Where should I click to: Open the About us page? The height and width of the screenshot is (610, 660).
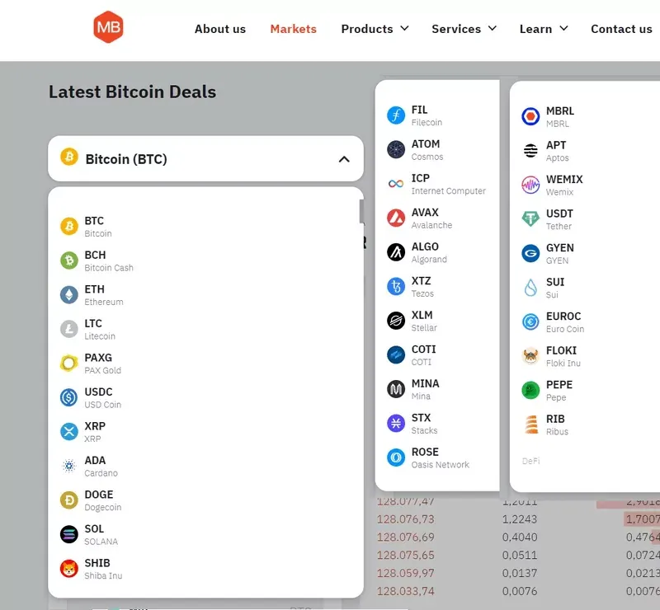tap(220, 29)
